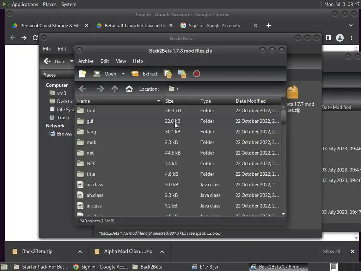Stop the current operation red icon
Viewport: 361px width, 271px height.
click(x=197, y=74)
